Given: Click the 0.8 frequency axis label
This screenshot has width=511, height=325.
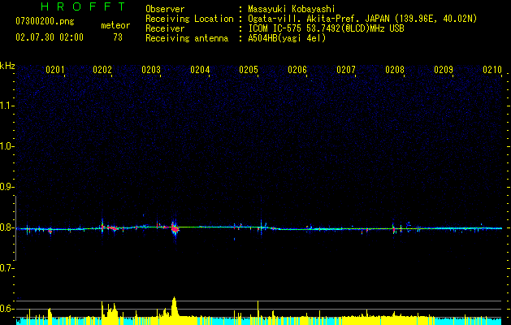Looking at the screenshot, I should coord(6,227).
